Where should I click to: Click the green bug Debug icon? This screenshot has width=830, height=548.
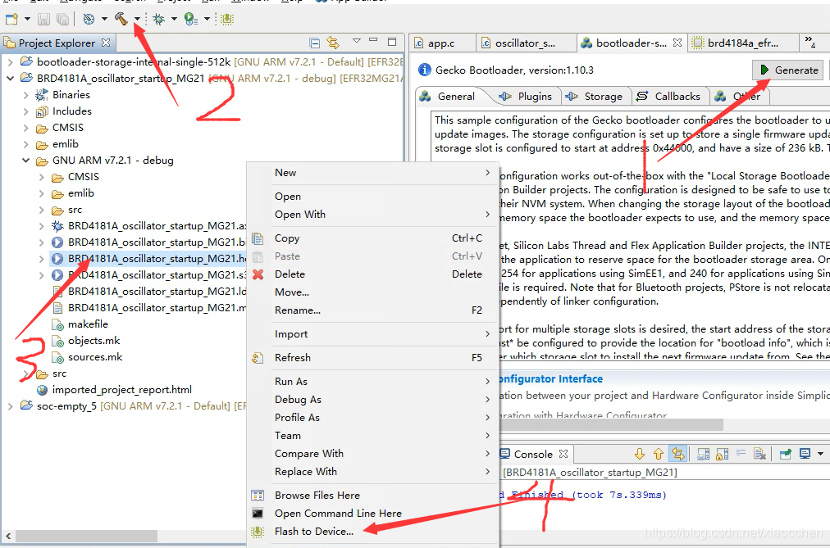pyautogui.click(x=158, y=20)
